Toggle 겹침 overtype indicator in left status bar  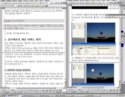click(54, 93)
